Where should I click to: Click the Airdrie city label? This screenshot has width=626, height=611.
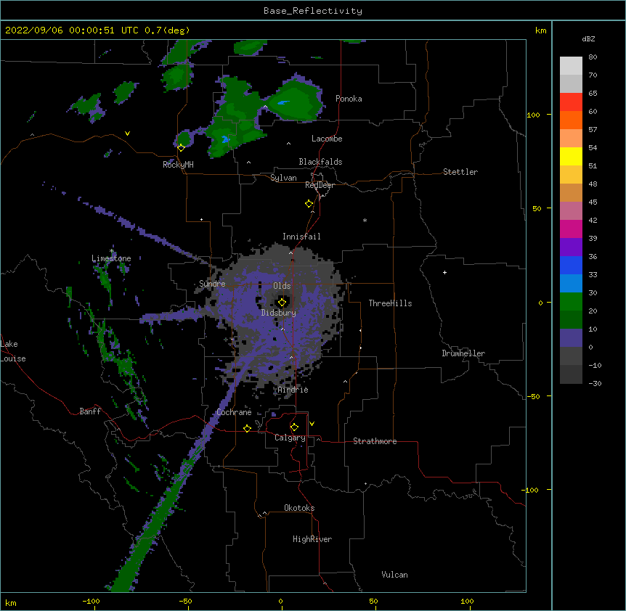293,390
